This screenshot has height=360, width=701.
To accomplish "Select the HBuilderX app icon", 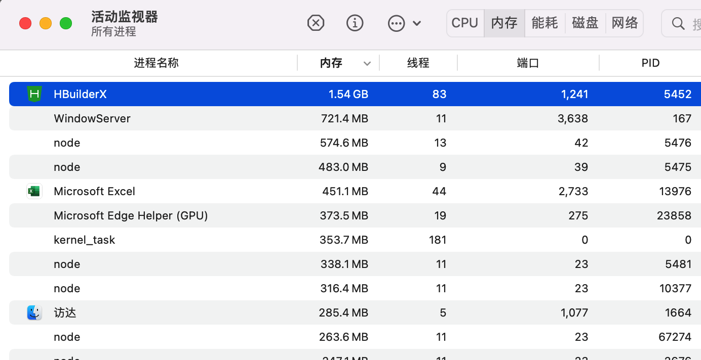I will click(34, 94).
